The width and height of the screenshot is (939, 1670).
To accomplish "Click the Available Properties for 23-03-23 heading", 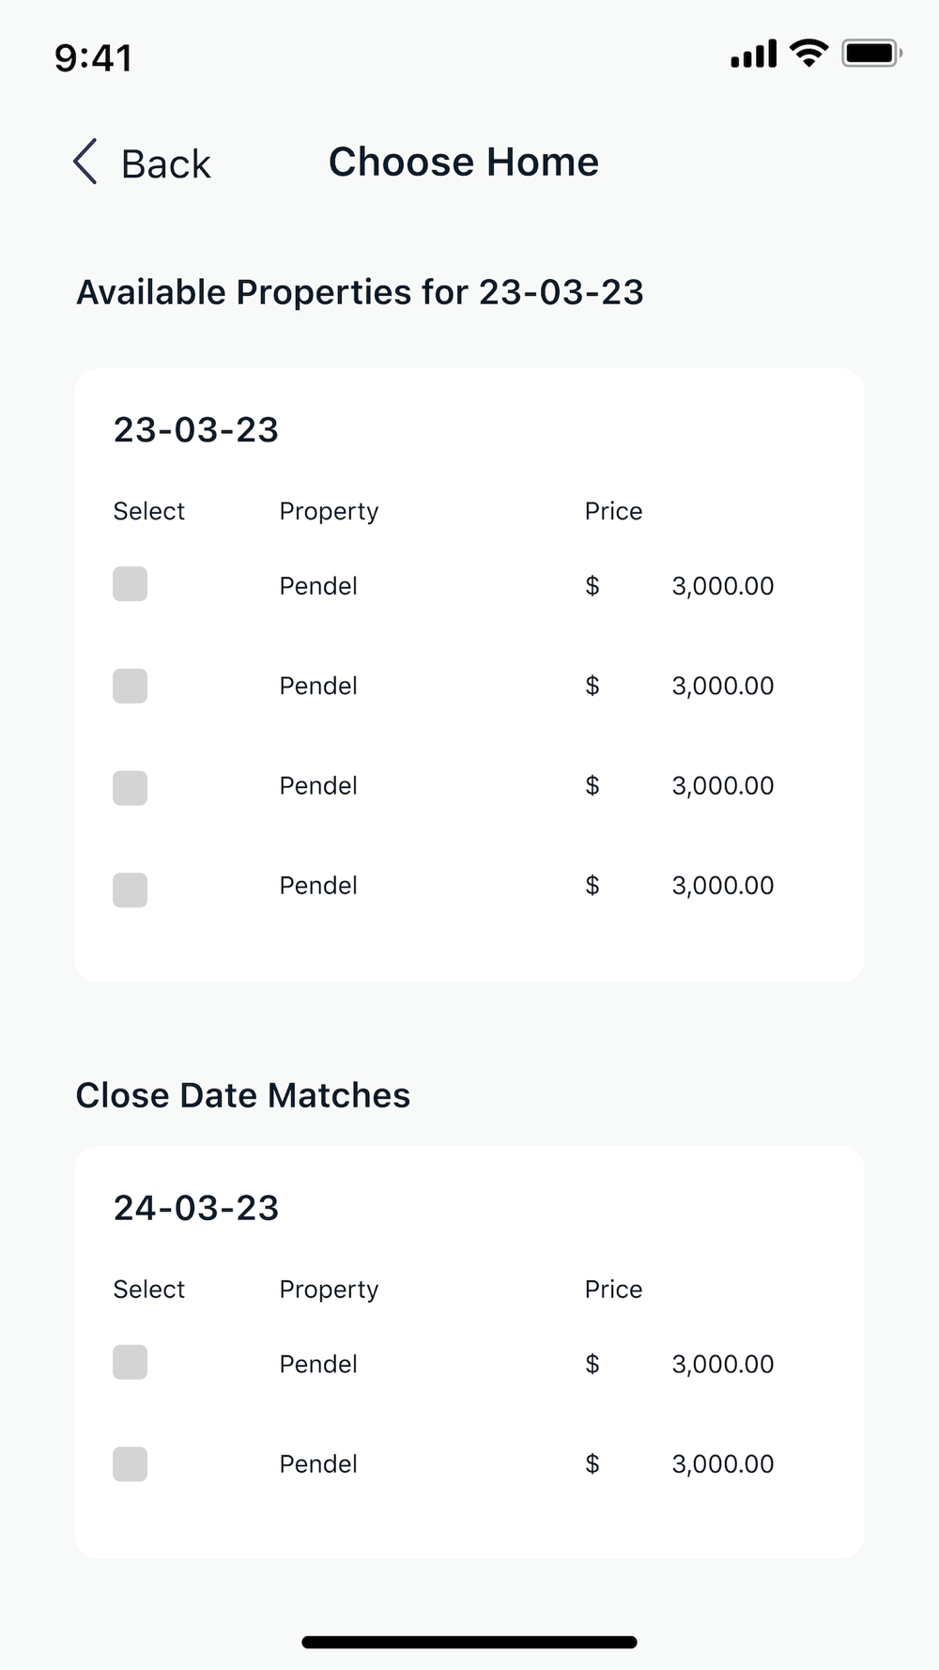I will pos(360,292).
